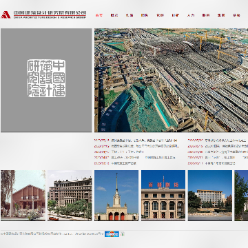Open the last navigation menu item on right
This screenshot has width=248, height=248.
[236, 15]
